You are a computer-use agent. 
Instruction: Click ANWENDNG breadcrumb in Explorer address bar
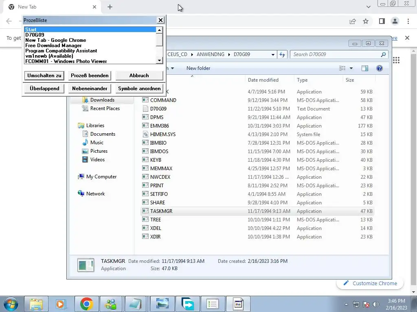coord(211,54)
